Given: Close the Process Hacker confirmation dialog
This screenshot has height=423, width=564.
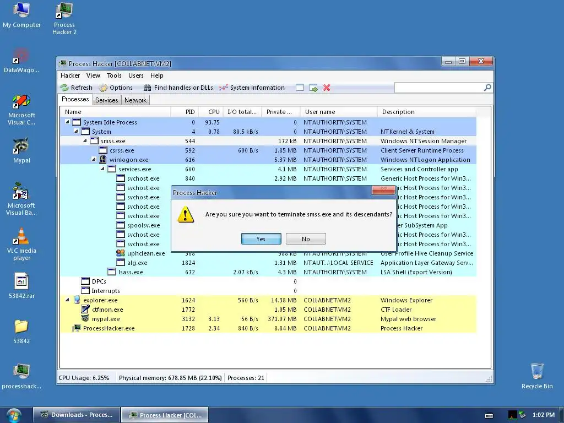Looking at the screenshot, I should tap(383, 190).
